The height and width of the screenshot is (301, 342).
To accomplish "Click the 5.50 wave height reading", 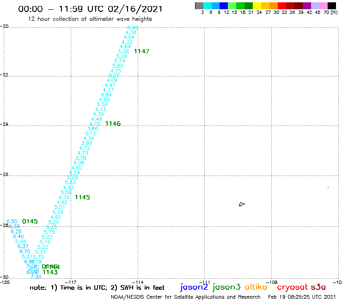I will (x=103, y=105).
